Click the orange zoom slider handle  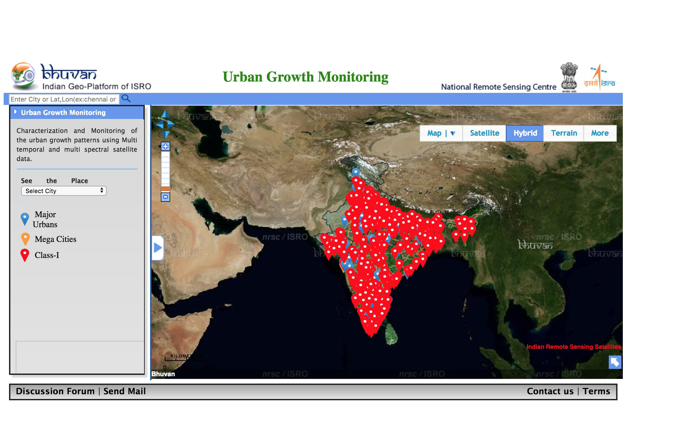(x=165, y=189)
